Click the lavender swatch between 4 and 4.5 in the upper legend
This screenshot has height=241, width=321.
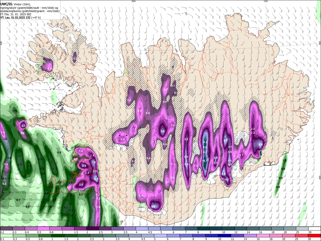click(x=142, y=229)
